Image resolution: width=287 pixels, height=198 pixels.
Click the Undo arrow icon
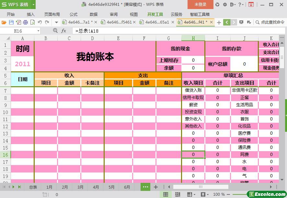(40, 22)
